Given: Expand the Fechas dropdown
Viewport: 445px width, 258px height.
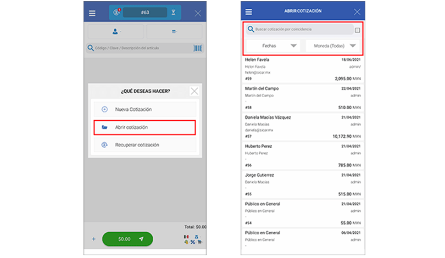Looking at the screenshot, I should (273, 46).
